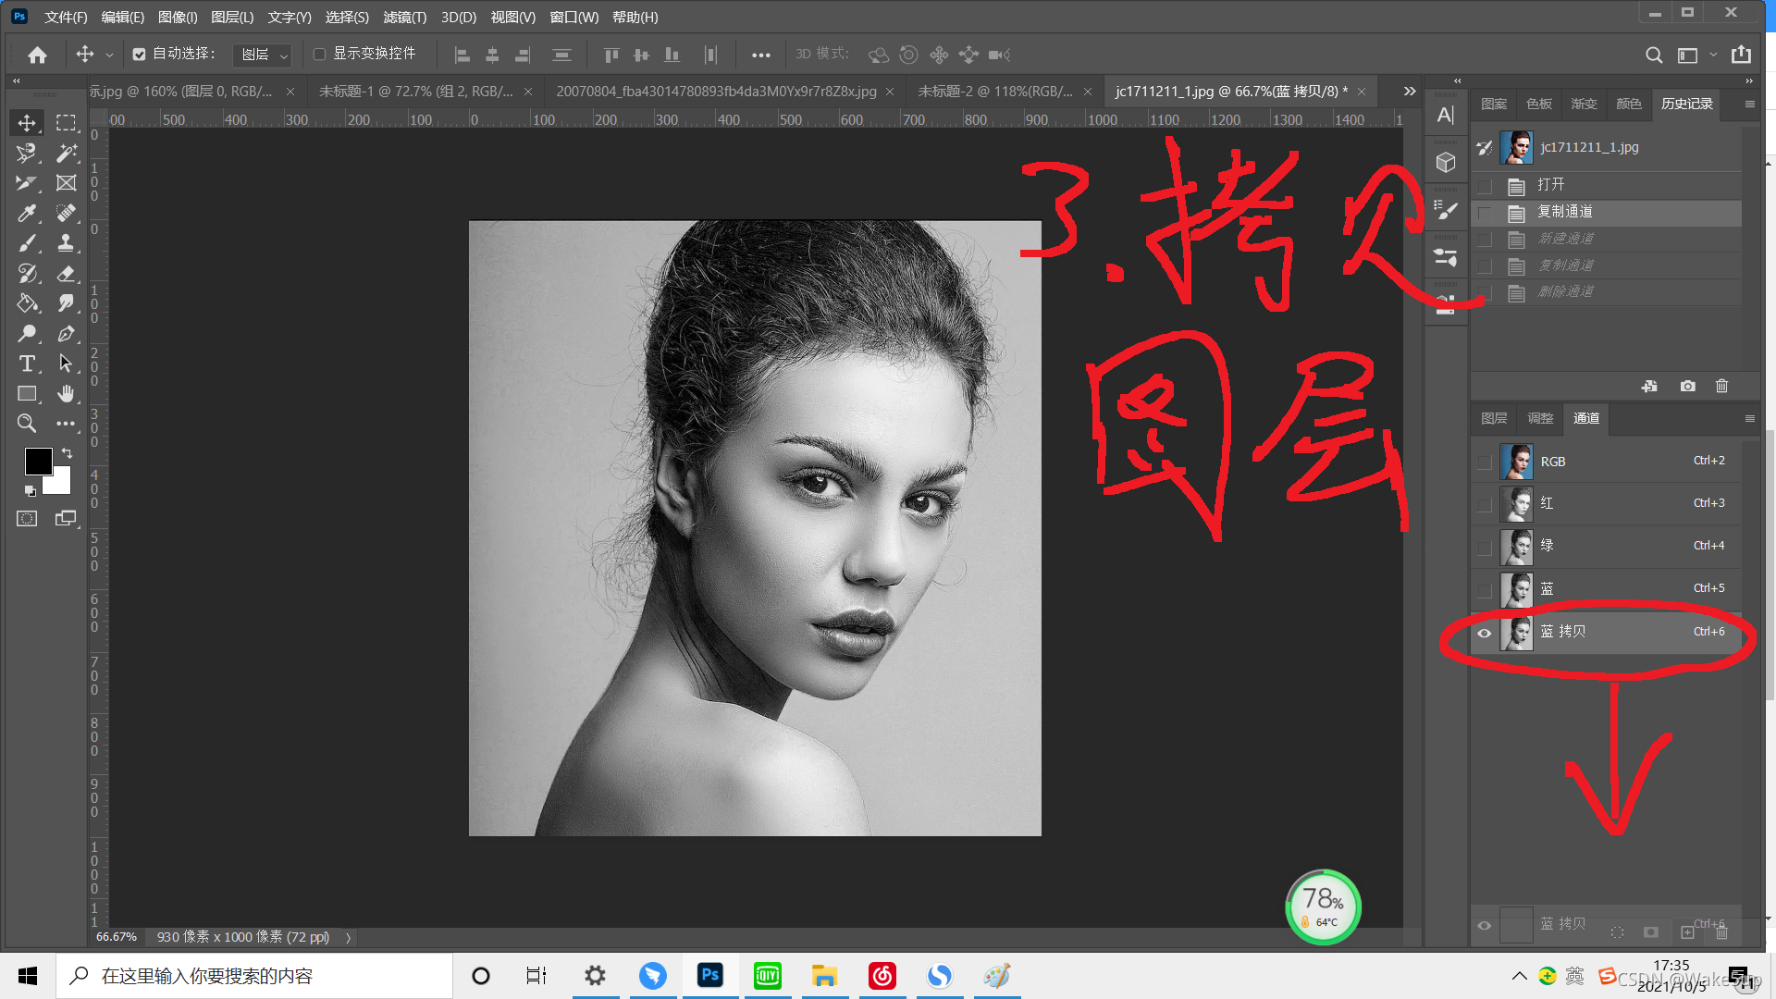This screenshot has width=1776, height=999.
Task: Expand hidden document tabs chevron
Action: [1409, 91]
